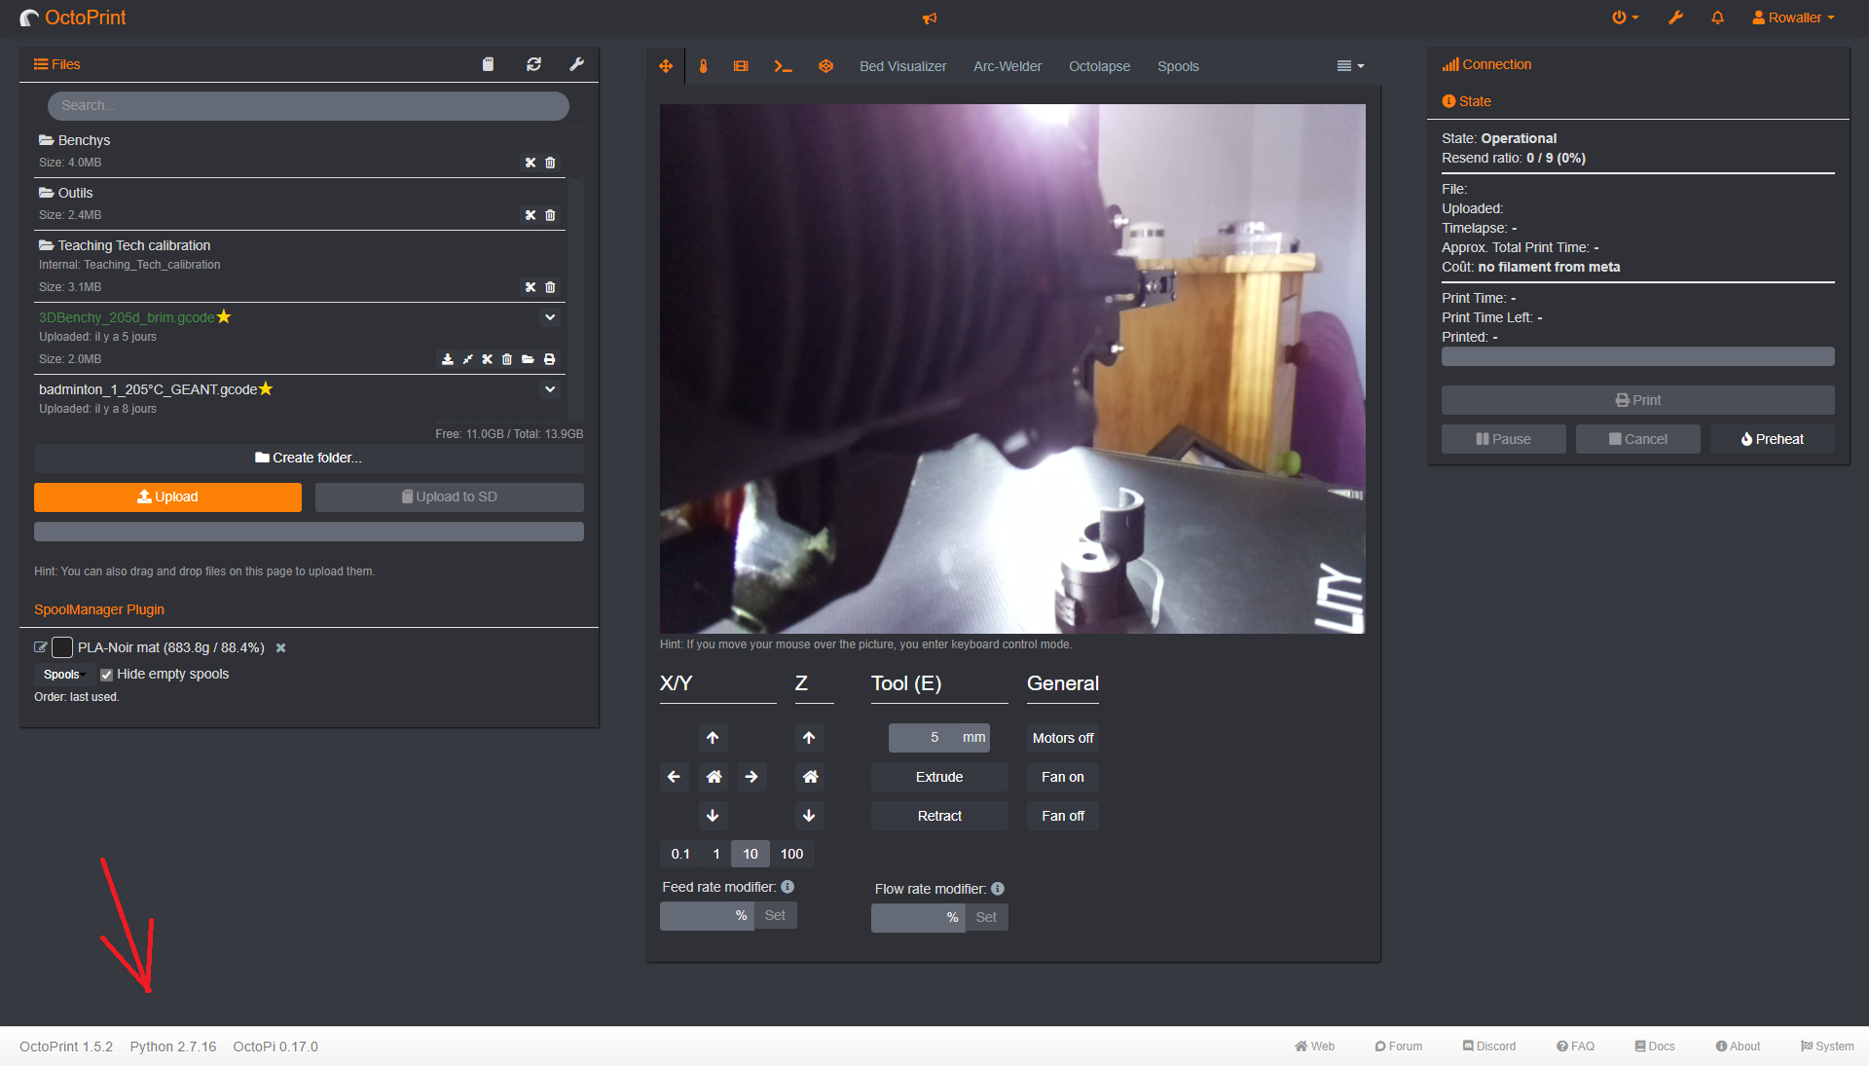Home the Z axis
The image size is (1869, 1066).
(810, 777)
